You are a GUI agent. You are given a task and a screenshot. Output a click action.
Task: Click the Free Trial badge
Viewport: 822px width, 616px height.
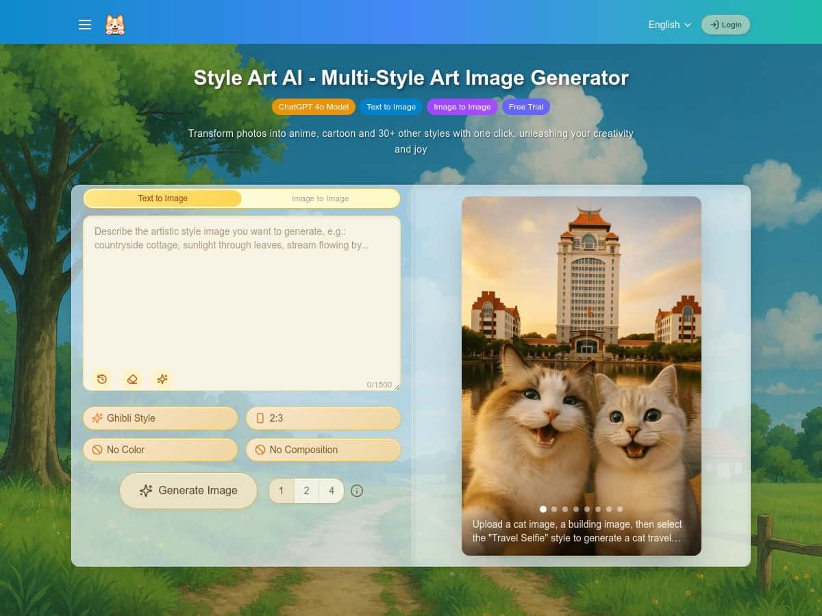coord(526,107)
